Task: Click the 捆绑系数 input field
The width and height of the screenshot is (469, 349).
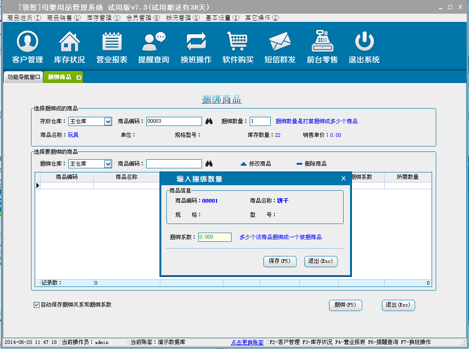Action: click(x=215, y=237)
